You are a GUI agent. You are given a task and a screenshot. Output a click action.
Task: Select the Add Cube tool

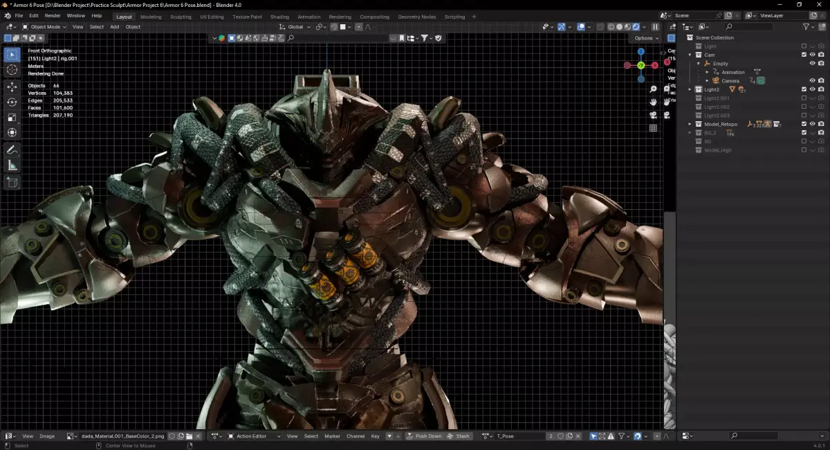12,182
